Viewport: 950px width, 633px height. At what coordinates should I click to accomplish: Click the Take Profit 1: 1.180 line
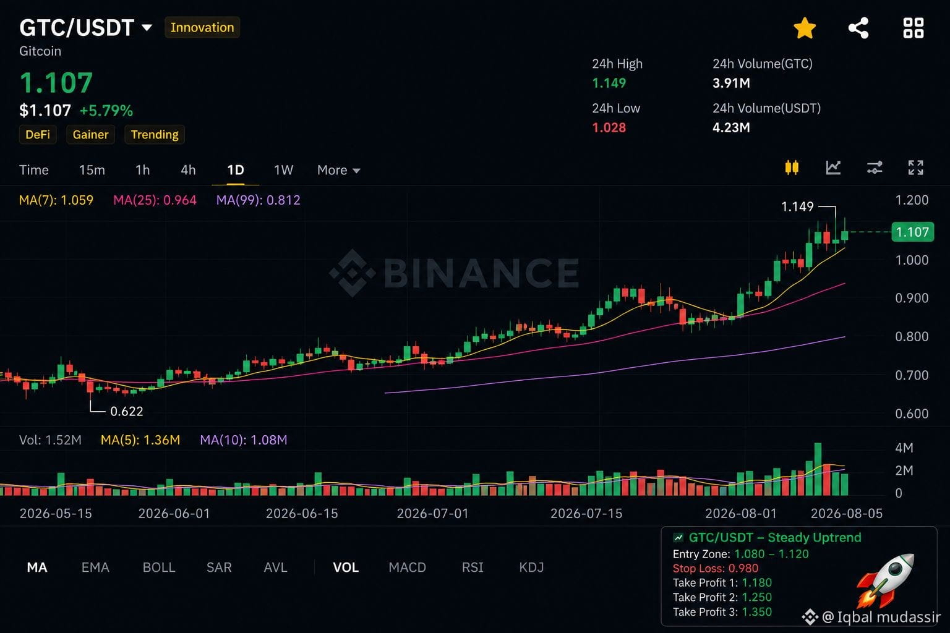722,582
